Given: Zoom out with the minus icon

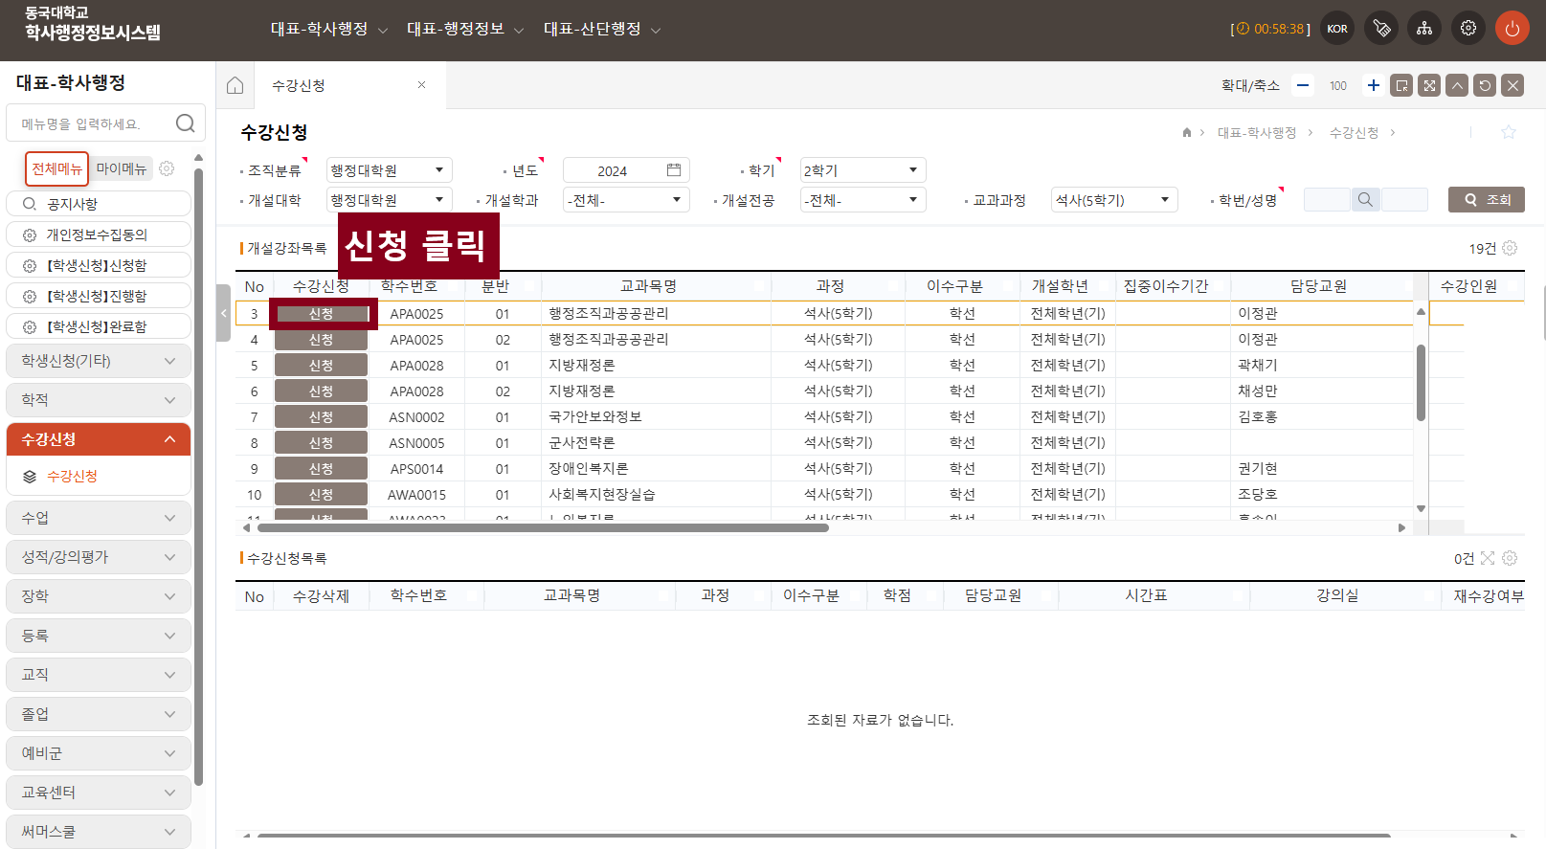Looking at the screenshot, I should pos(1303,85).
